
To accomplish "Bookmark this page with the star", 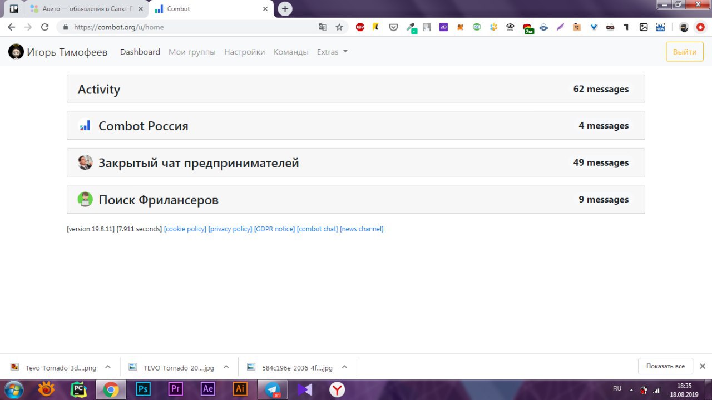I will tap(339, 27).
